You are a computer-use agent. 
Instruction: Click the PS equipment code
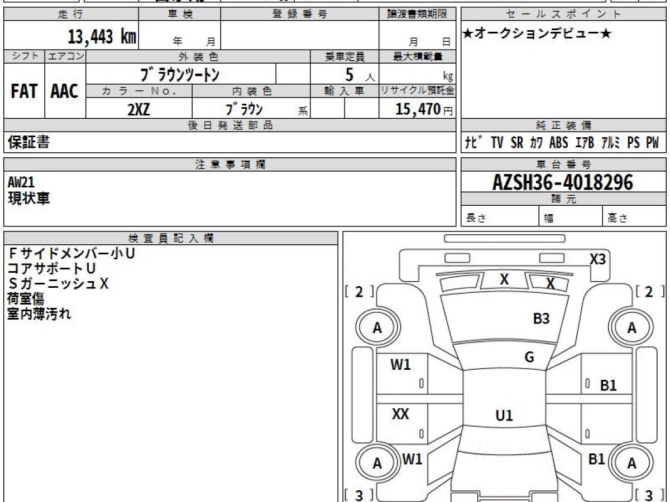point(633,143)
